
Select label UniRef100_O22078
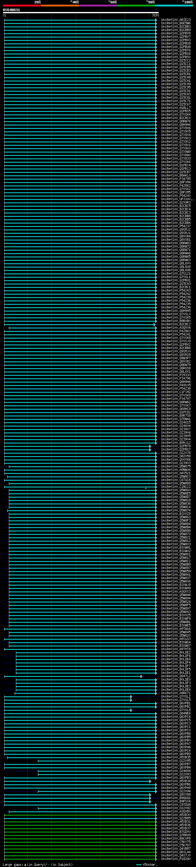[x=175, y=453]
